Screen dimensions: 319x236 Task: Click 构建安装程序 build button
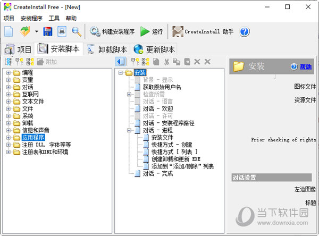(112, 32)
